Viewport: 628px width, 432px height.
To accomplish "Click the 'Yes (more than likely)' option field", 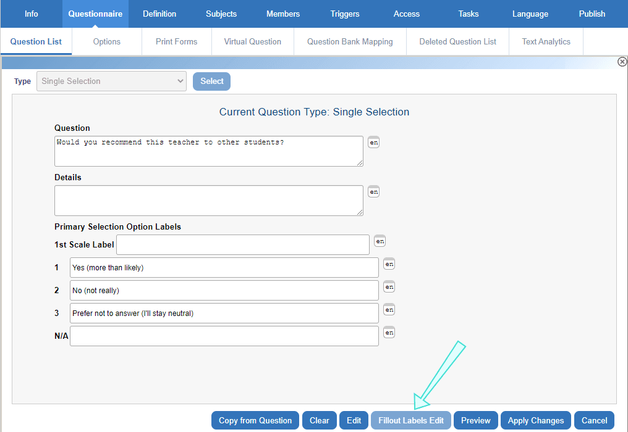I will click(224, 268).
